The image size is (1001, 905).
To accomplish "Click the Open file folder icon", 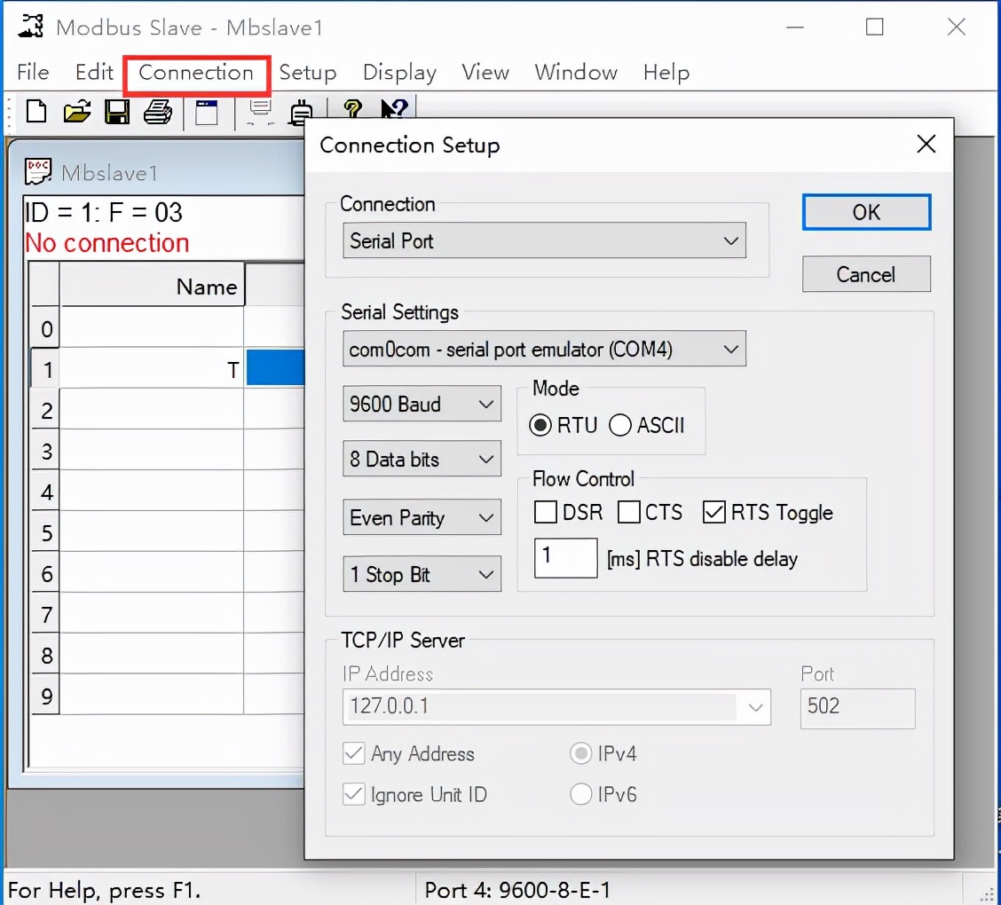I will point(77,112).
